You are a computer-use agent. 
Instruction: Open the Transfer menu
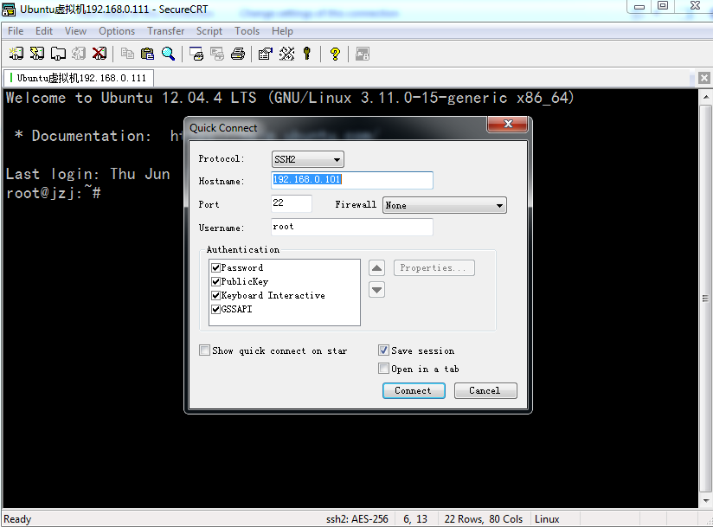click(x=165, y=31)
